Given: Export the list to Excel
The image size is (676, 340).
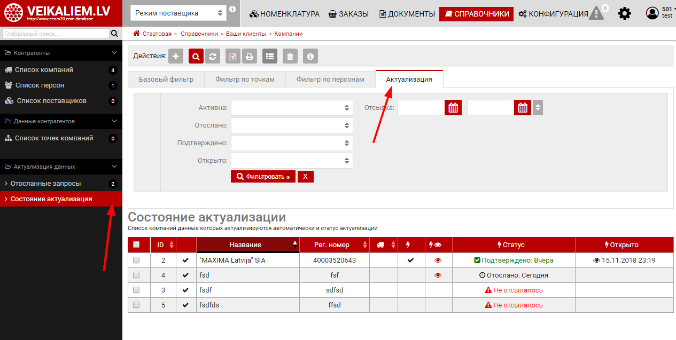Looking at the screenshot, I should click(x=232, y=56).
